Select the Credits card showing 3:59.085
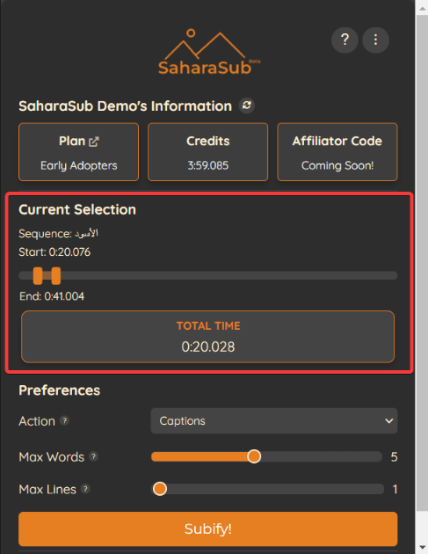This screenshot has height=554, width=428. [x=208, y=152]
